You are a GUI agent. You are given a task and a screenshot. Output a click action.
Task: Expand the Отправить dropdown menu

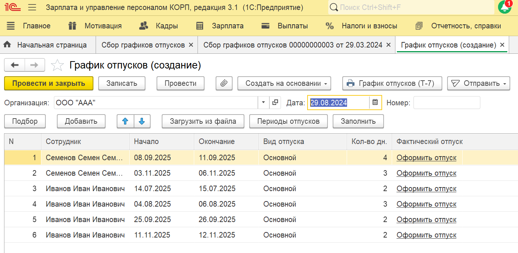tap(478, 84)
